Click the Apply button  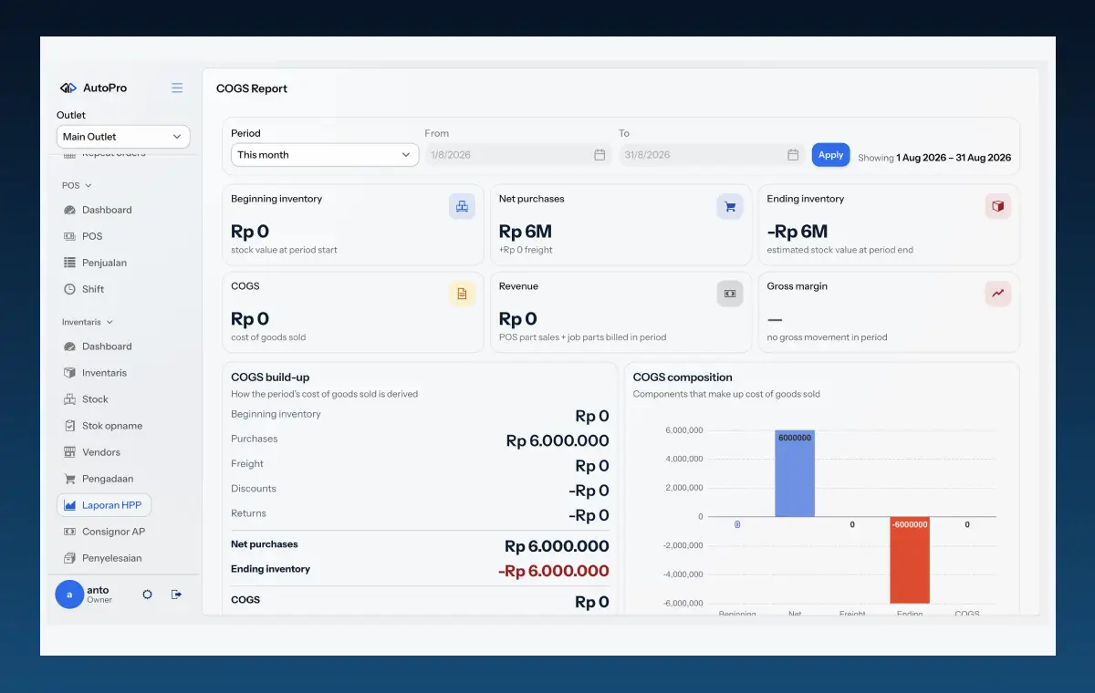click(x=830, y=155)
